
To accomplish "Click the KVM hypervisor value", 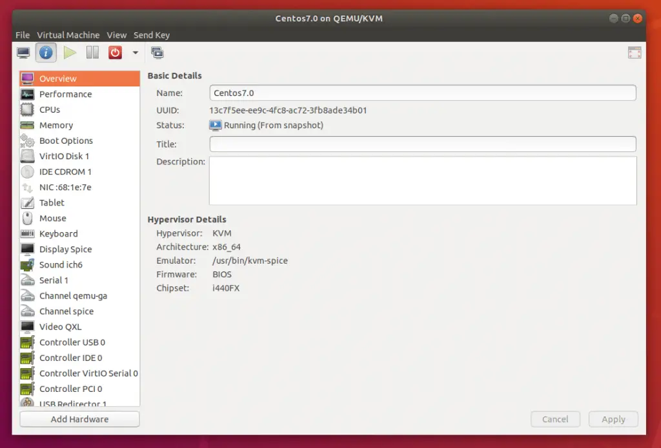I will 222,233.
